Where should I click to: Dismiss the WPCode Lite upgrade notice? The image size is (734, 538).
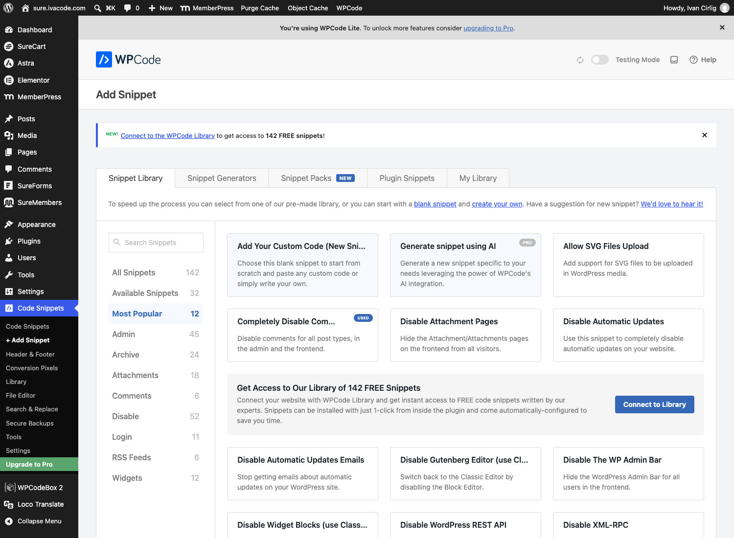click(722, 27)
